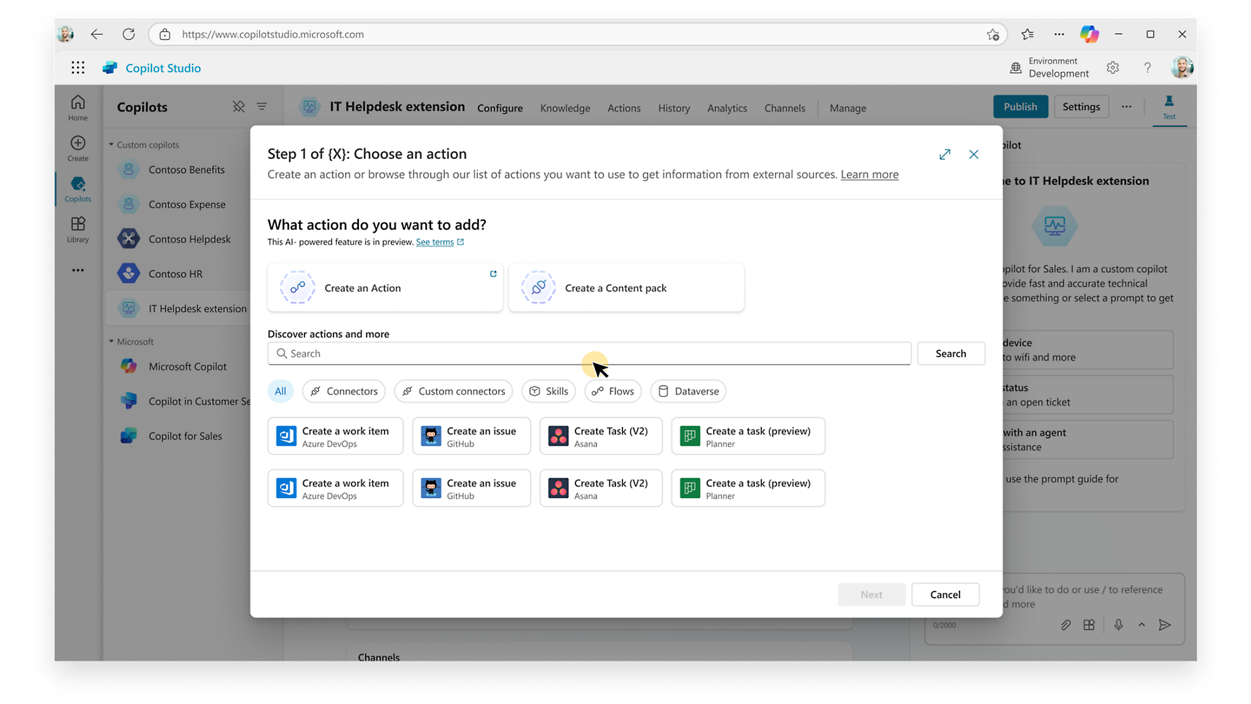
Task: Close the Choose an action dialog
Action: coord(974,154)
